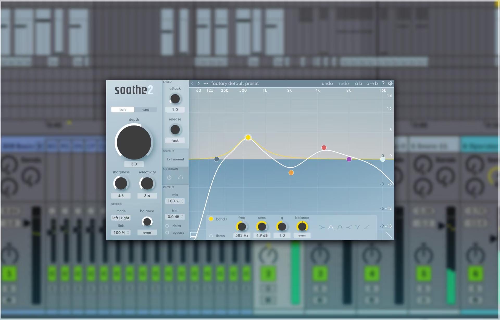Click the band freq value 583 Hz
Viewport: 500px width, 320px height.
point(242,235)
